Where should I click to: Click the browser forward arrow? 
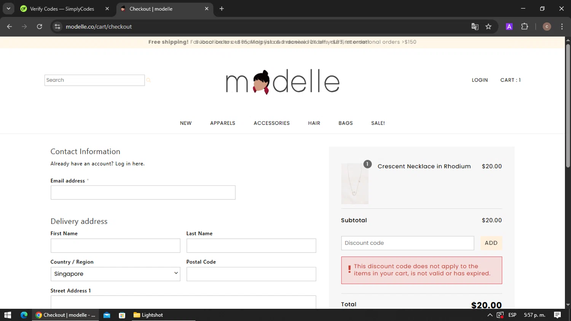click(x=24, y=27)
